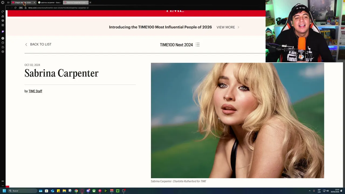Open Extensions cube icon in sidebar
The width and height of the screenshot is (345, 194).
pyautogui.click(x=3, y=47)
